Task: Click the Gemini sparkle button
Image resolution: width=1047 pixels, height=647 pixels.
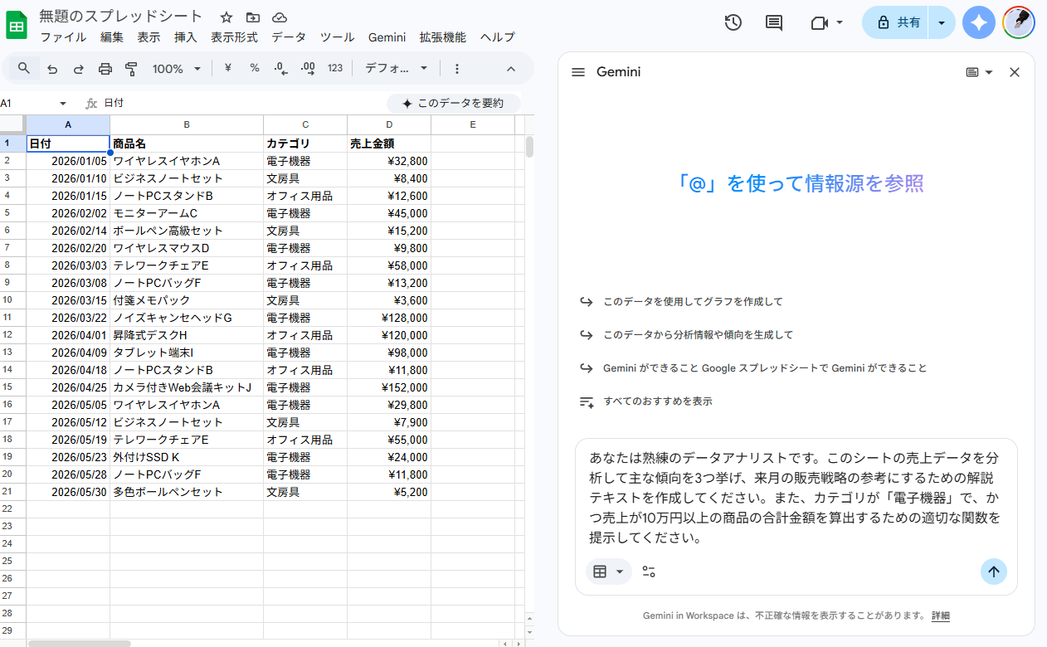Action: coord(978,23)
